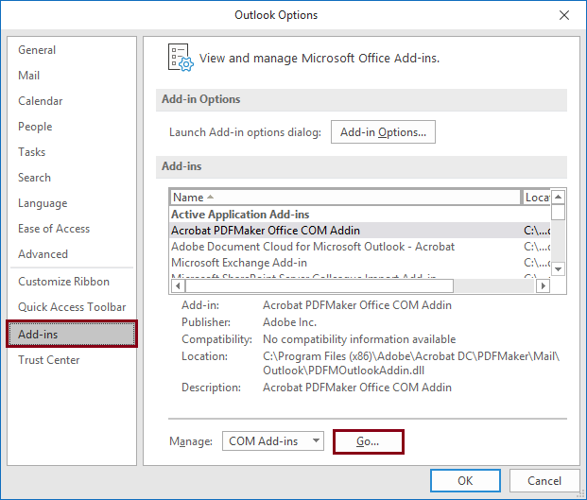Click the Location column header
587x500 pixels.
(x=537, y=198)
